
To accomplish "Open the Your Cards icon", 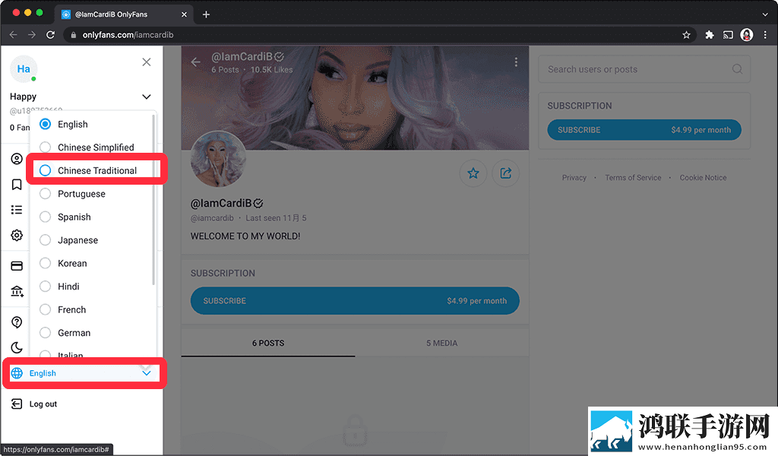I will [17, 266].
